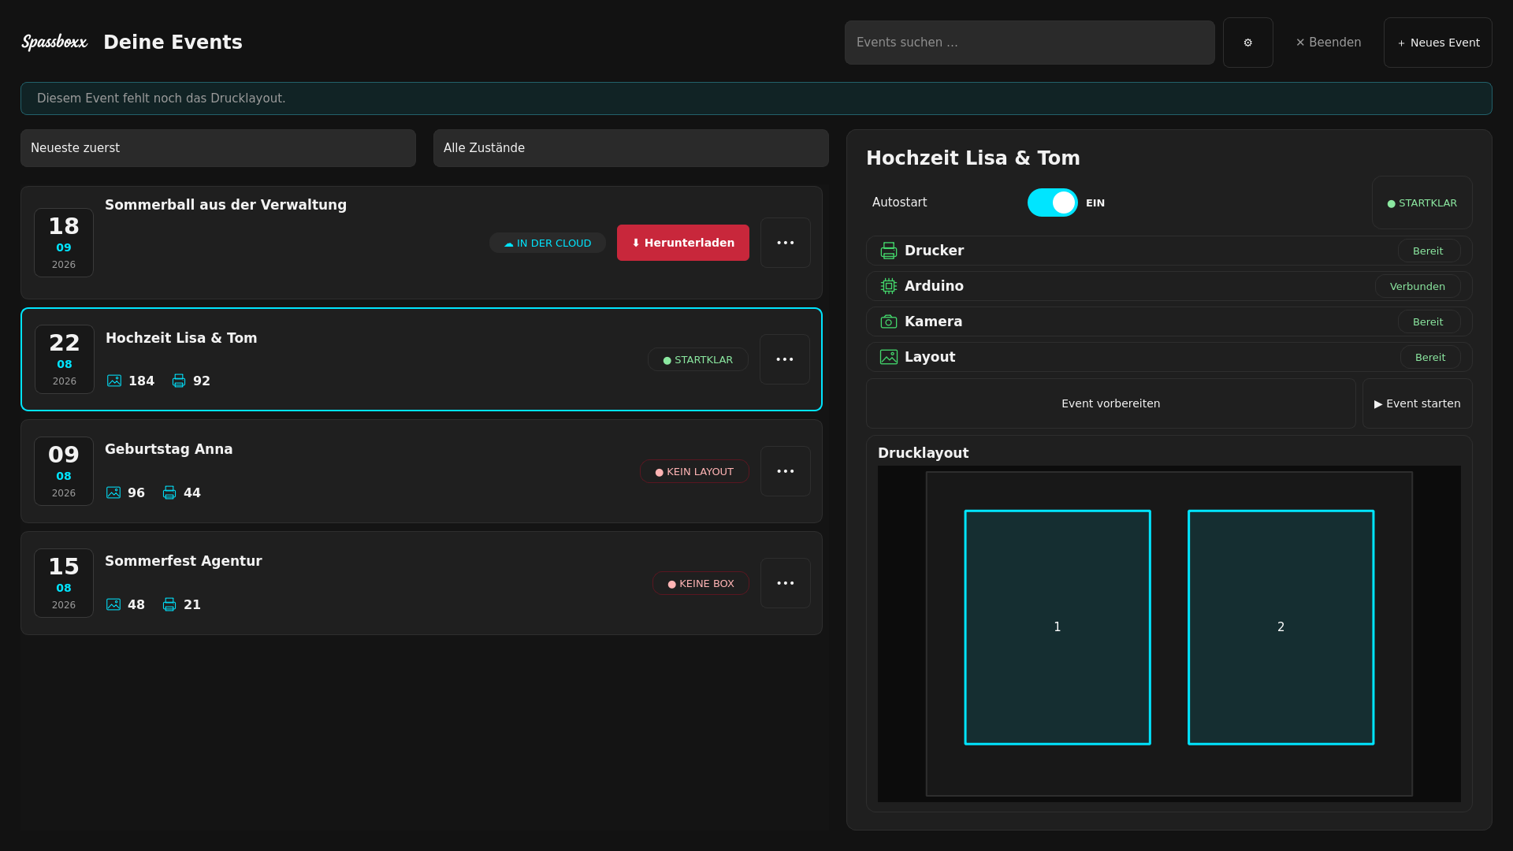The width and height of the screenshot is (1513, 851).
Task: Open the 'Neueste zuerst' sort dropdown
Action: point(218,148)
